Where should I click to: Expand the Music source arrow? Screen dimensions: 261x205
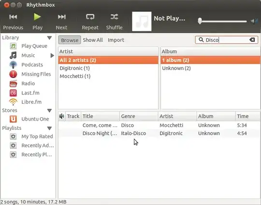click(52, 55)
